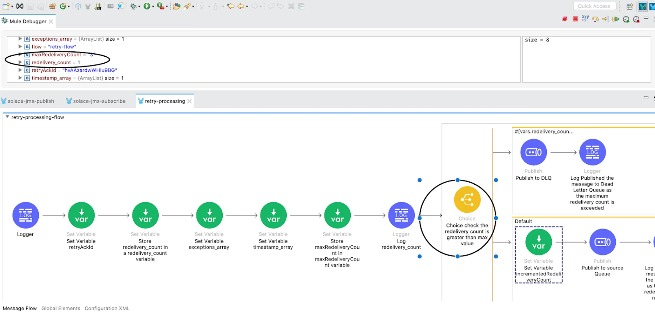This screenshot has width=655, height=314.
Task: Expand the timestamp_array tree node
Action: click(20, 78)
